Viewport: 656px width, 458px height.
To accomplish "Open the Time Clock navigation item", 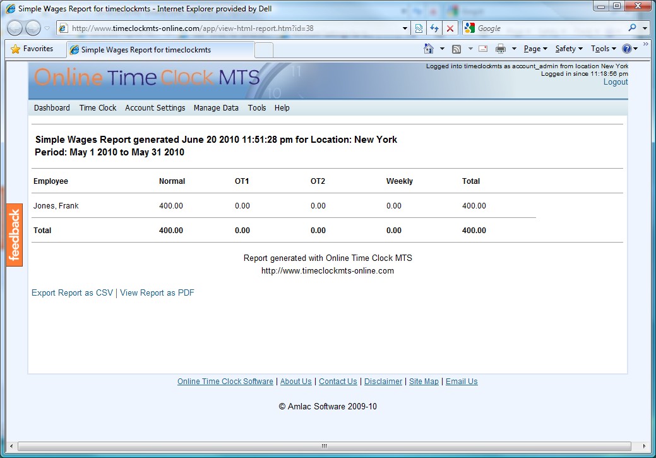I will tap(98, 108).
